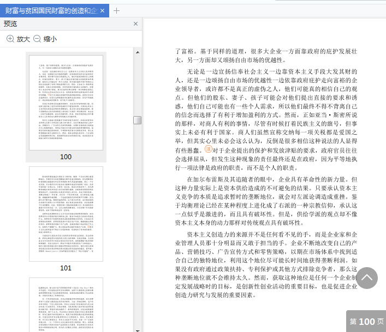The image size is (386, 332).
Task: Close the 财富与贫困 document tab
Action: (x=103, y=10)
